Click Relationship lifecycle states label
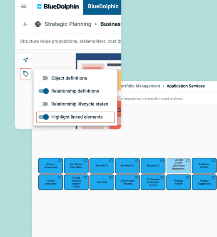 click(x=80, y=104)
